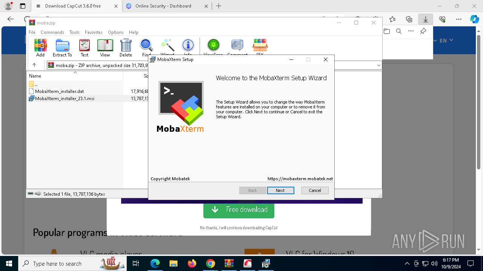Screen dimensions: 483x271
Task: Open the Copilot sidebar icon
Action: [x=474, y=19]
